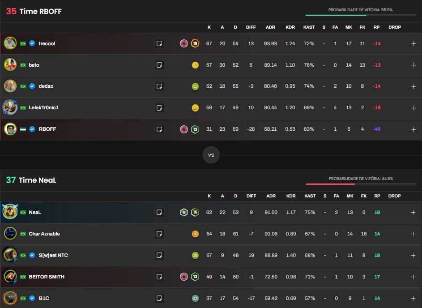The image size is (422, 308).
Task: Click the star badge in NeaL's row
Action: click(x=183, y=212)
